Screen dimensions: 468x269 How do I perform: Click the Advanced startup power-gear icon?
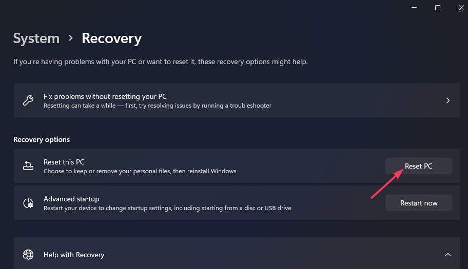click(x=28, y=203)
